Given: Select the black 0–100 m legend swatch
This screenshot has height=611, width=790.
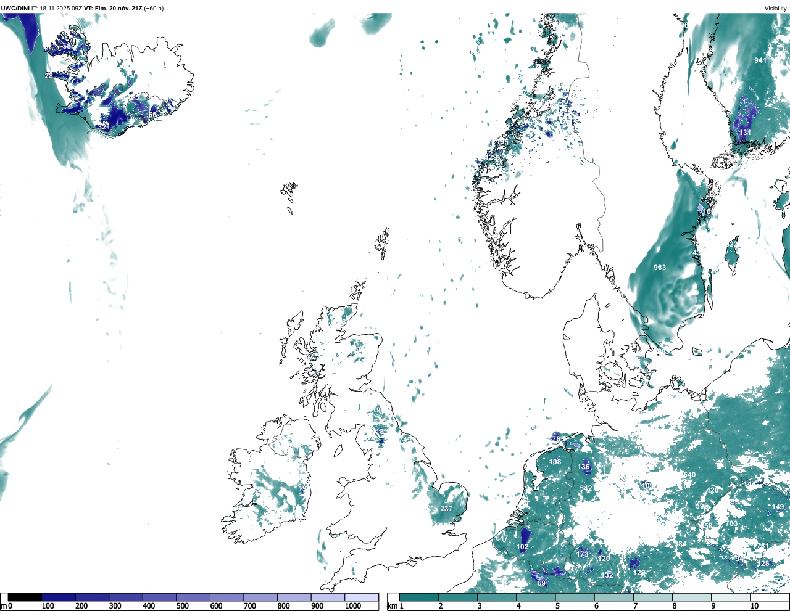Looking at the screenshot, I should click(x=25, y=597).
